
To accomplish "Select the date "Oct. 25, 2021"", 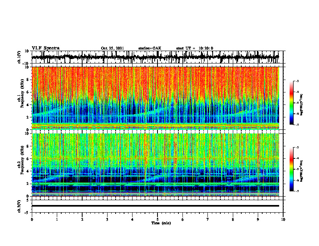I will 112,48.
